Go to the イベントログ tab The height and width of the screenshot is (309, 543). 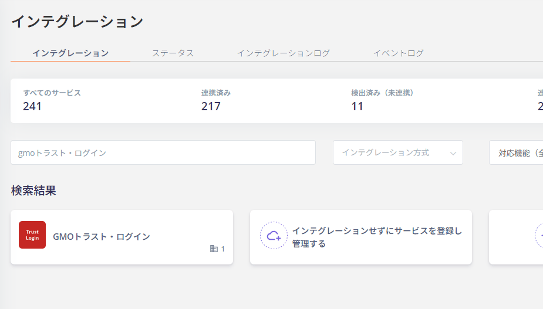point(398,53)
